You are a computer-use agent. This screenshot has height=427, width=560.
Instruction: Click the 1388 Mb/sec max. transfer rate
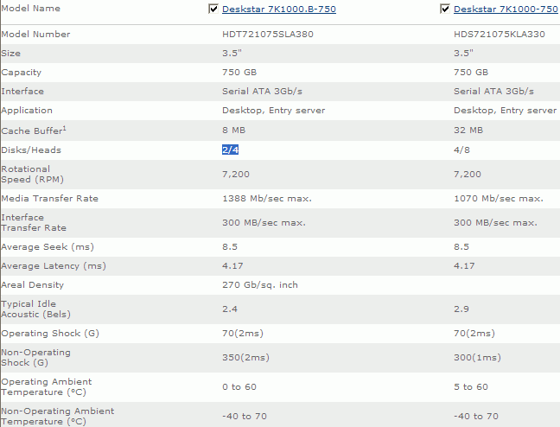(x=266, y=199)
